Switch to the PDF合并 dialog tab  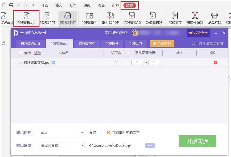[136, 44]
